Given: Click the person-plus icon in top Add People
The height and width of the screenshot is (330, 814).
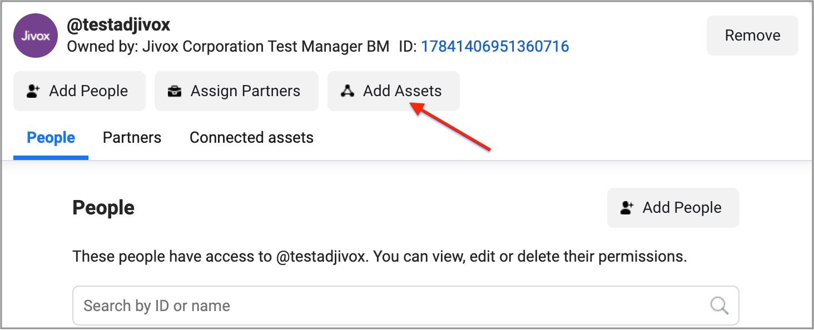Looking at the screenshot, I should click(34, 91).
